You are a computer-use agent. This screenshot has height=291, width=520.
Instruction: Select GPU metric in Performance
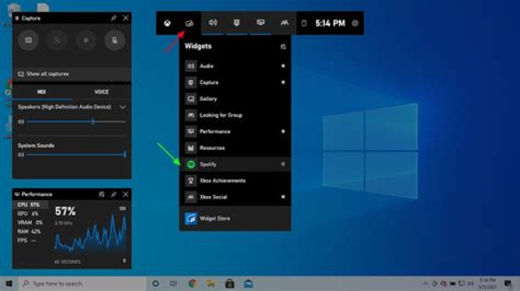(x=30, y=214)
